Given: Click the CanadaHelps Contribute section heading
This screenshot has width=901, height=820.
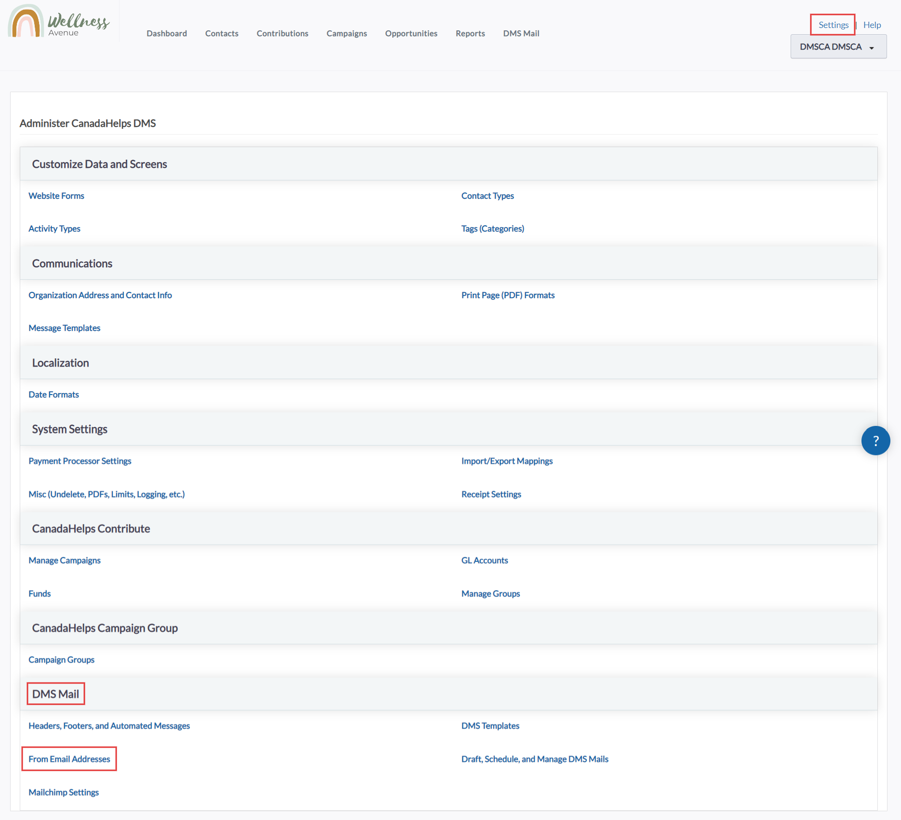Looking at the screenshot, I should [x=91, y=529].
